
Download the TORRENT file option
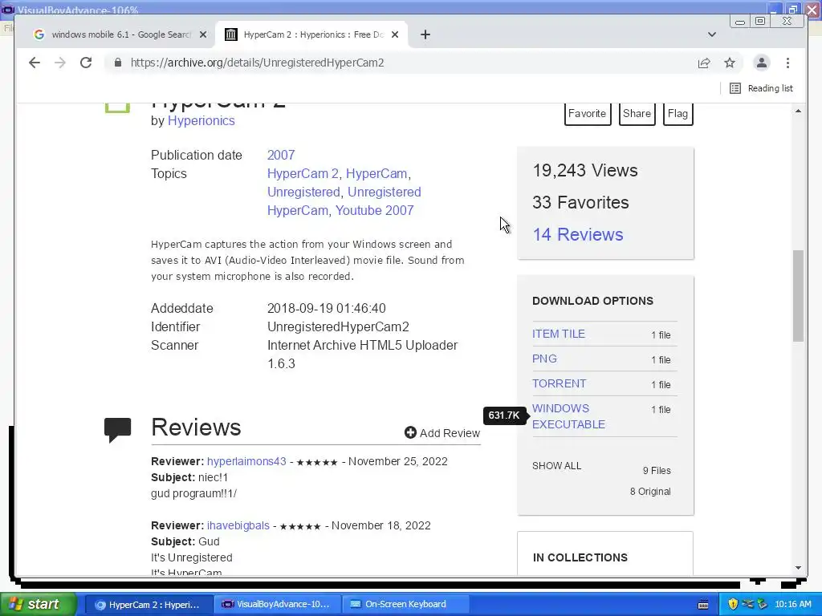tap(559, 383)
